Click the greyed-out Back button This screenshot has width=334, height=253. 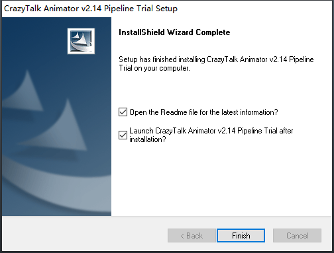pyautogui.click(x=192, y=236)
